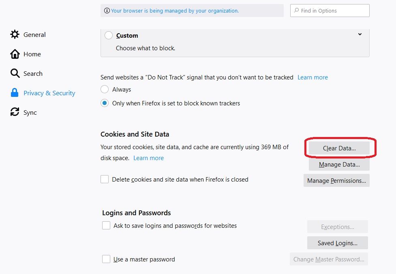Viewport: 396px width, 274px height.
Task: Open Learn more link for Do Not Track
Action: [x=313, y=77]
